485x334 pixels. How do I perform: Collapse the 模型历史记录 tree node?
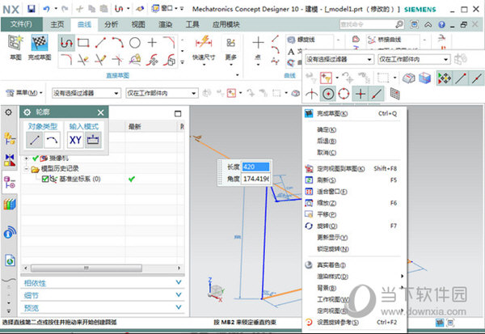[26, 168]
